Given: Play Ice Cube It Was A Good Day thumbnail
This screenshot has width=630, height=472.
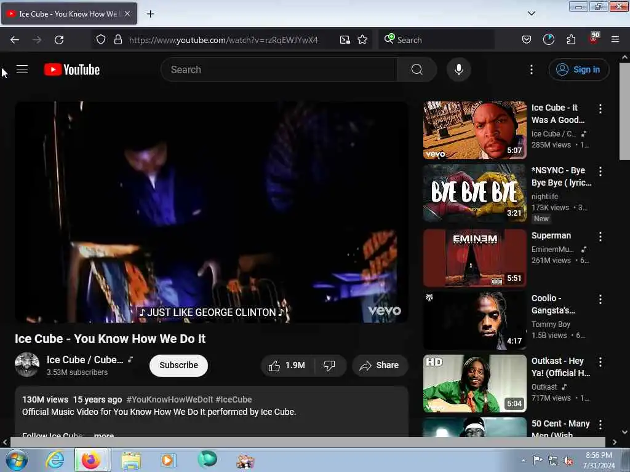Looking at the screenshot, I should [474, 130].
